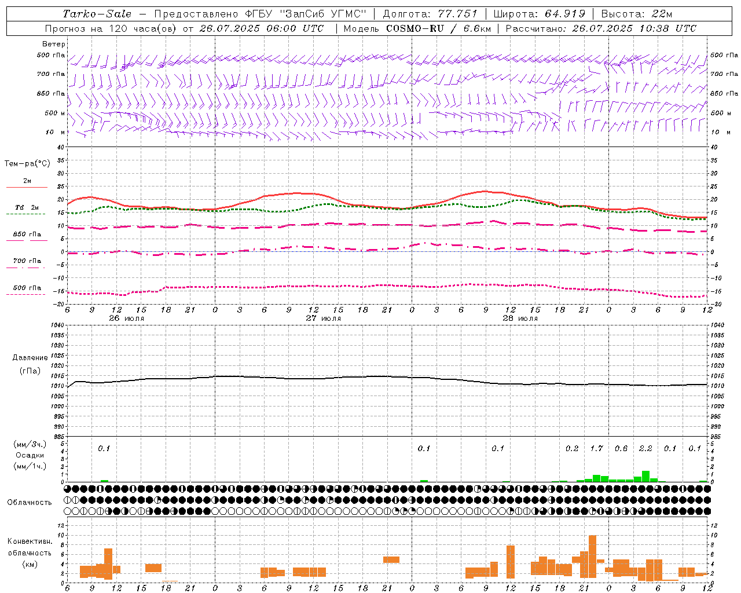741x593 pixels.
Task: Click the dashed swatch under "850 гПа" temperature legend
Action: [27, 241]
